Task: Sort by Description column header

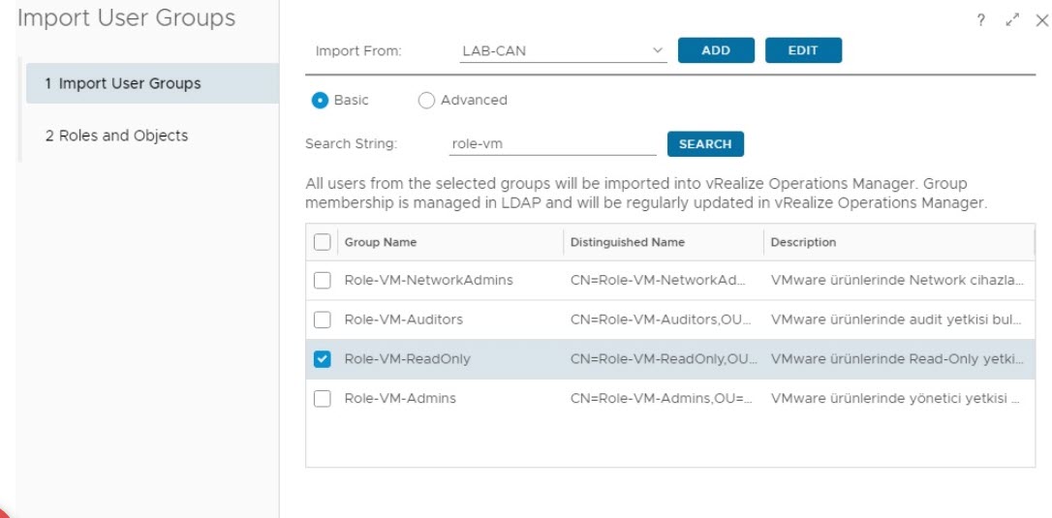Action: (803, 242)
